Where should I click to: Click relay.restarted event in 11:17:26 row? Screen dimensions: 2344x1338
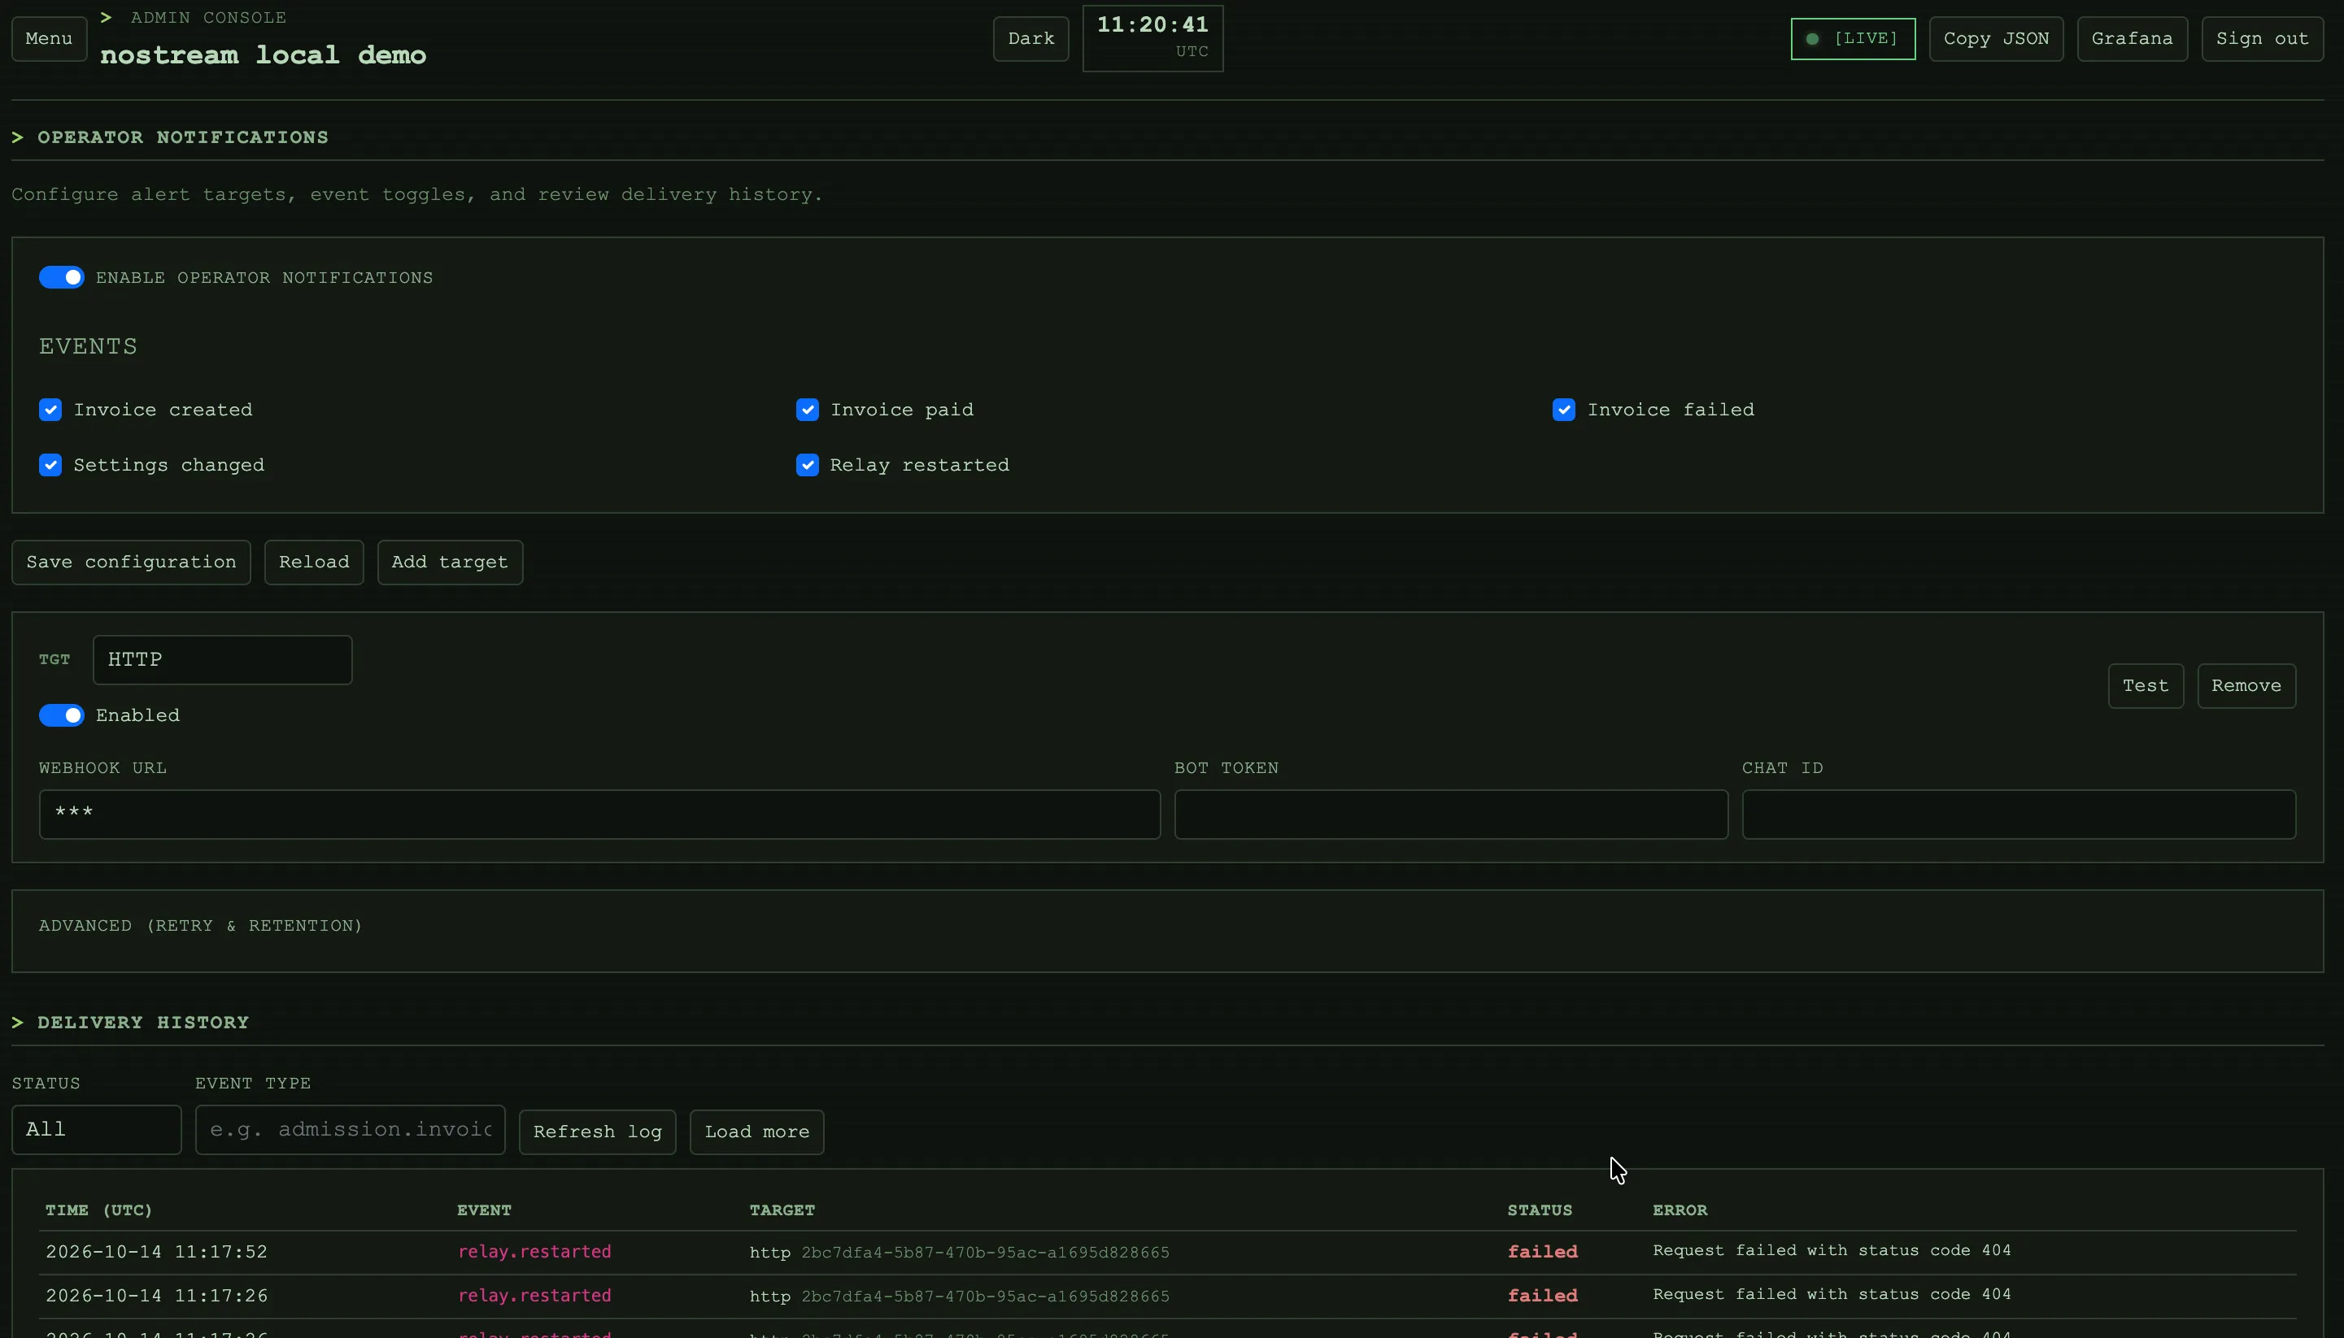point(534,1296)
